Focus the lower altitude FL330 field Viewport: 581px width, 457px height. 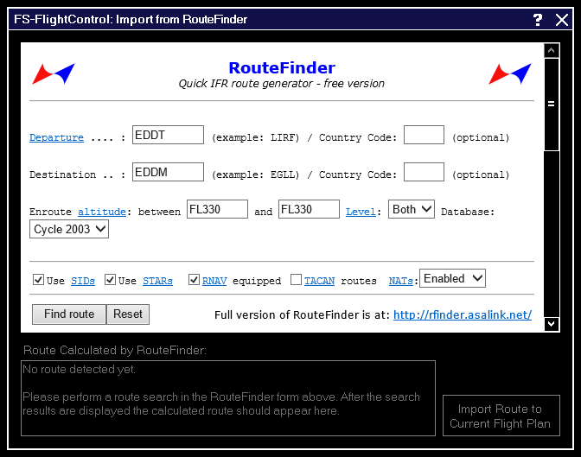point(217,209)
